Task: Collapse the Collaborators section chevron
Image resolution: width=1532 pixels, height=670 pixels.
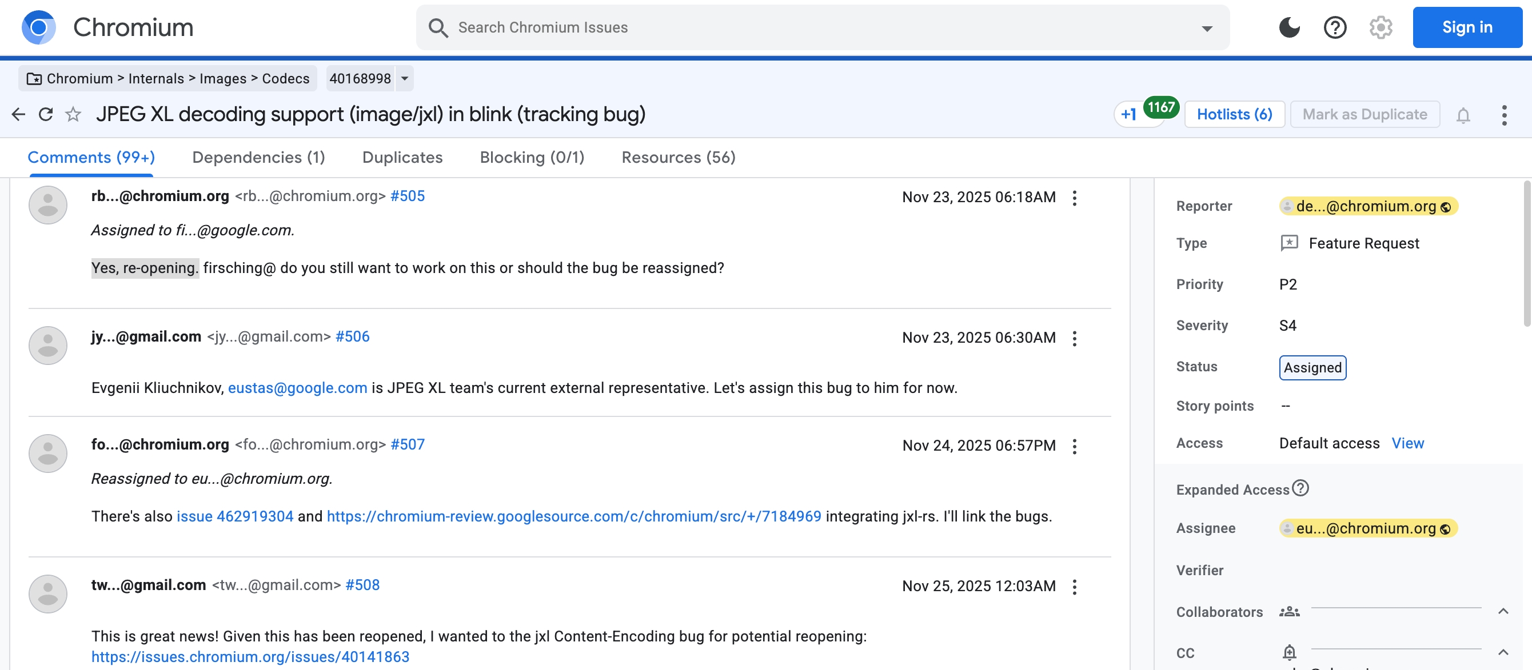Action: tap(1503, 611)
